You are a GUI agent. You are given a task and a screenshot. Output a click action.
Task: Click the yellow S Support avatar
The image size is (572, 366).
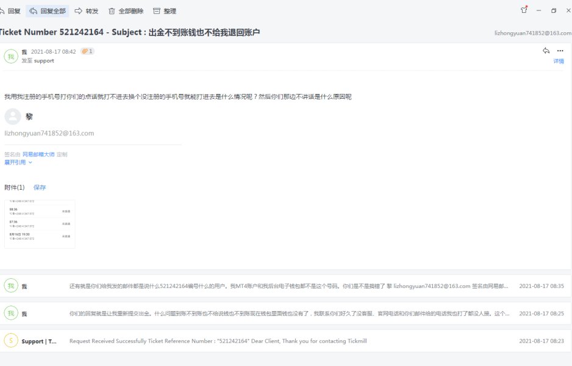pyautogui.click(x=11, y=340)
